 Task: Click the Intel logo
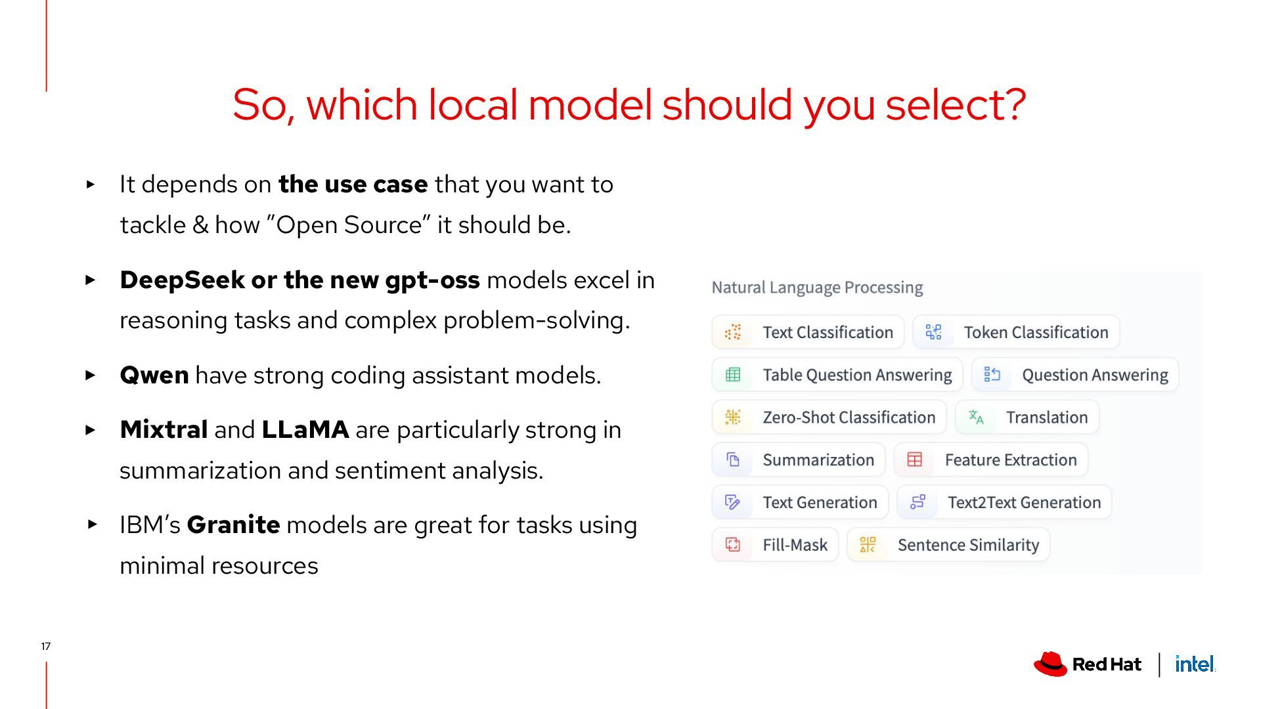(x=1195, y=664)
